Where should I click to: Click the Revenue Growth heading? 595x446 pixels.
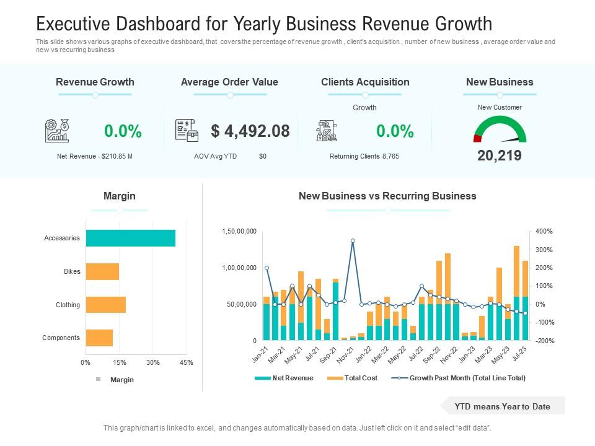95,82
